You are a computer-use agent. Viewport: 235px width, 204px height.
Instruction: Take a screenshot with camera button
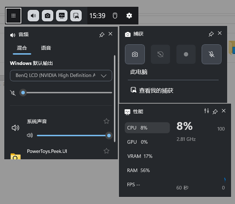[x=135, y=54]
